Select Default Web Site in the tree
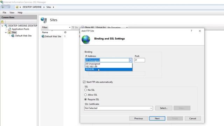Viewport: 224px width, 126px height. point(23,36)
